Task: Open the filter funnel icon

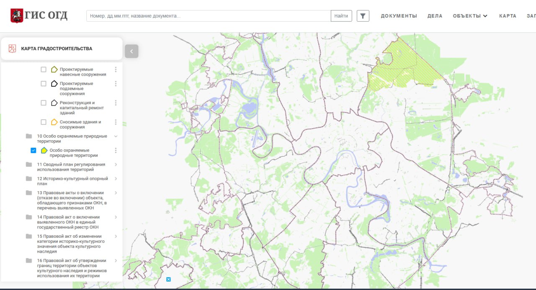Action: pyautogui.click(x=363, y=16)
